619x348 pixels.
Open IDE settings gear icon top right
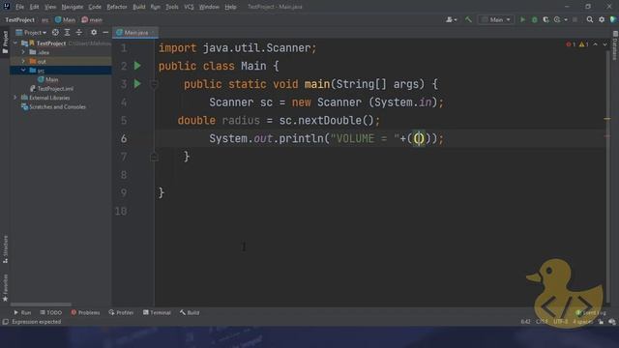[x=602, y=19]
